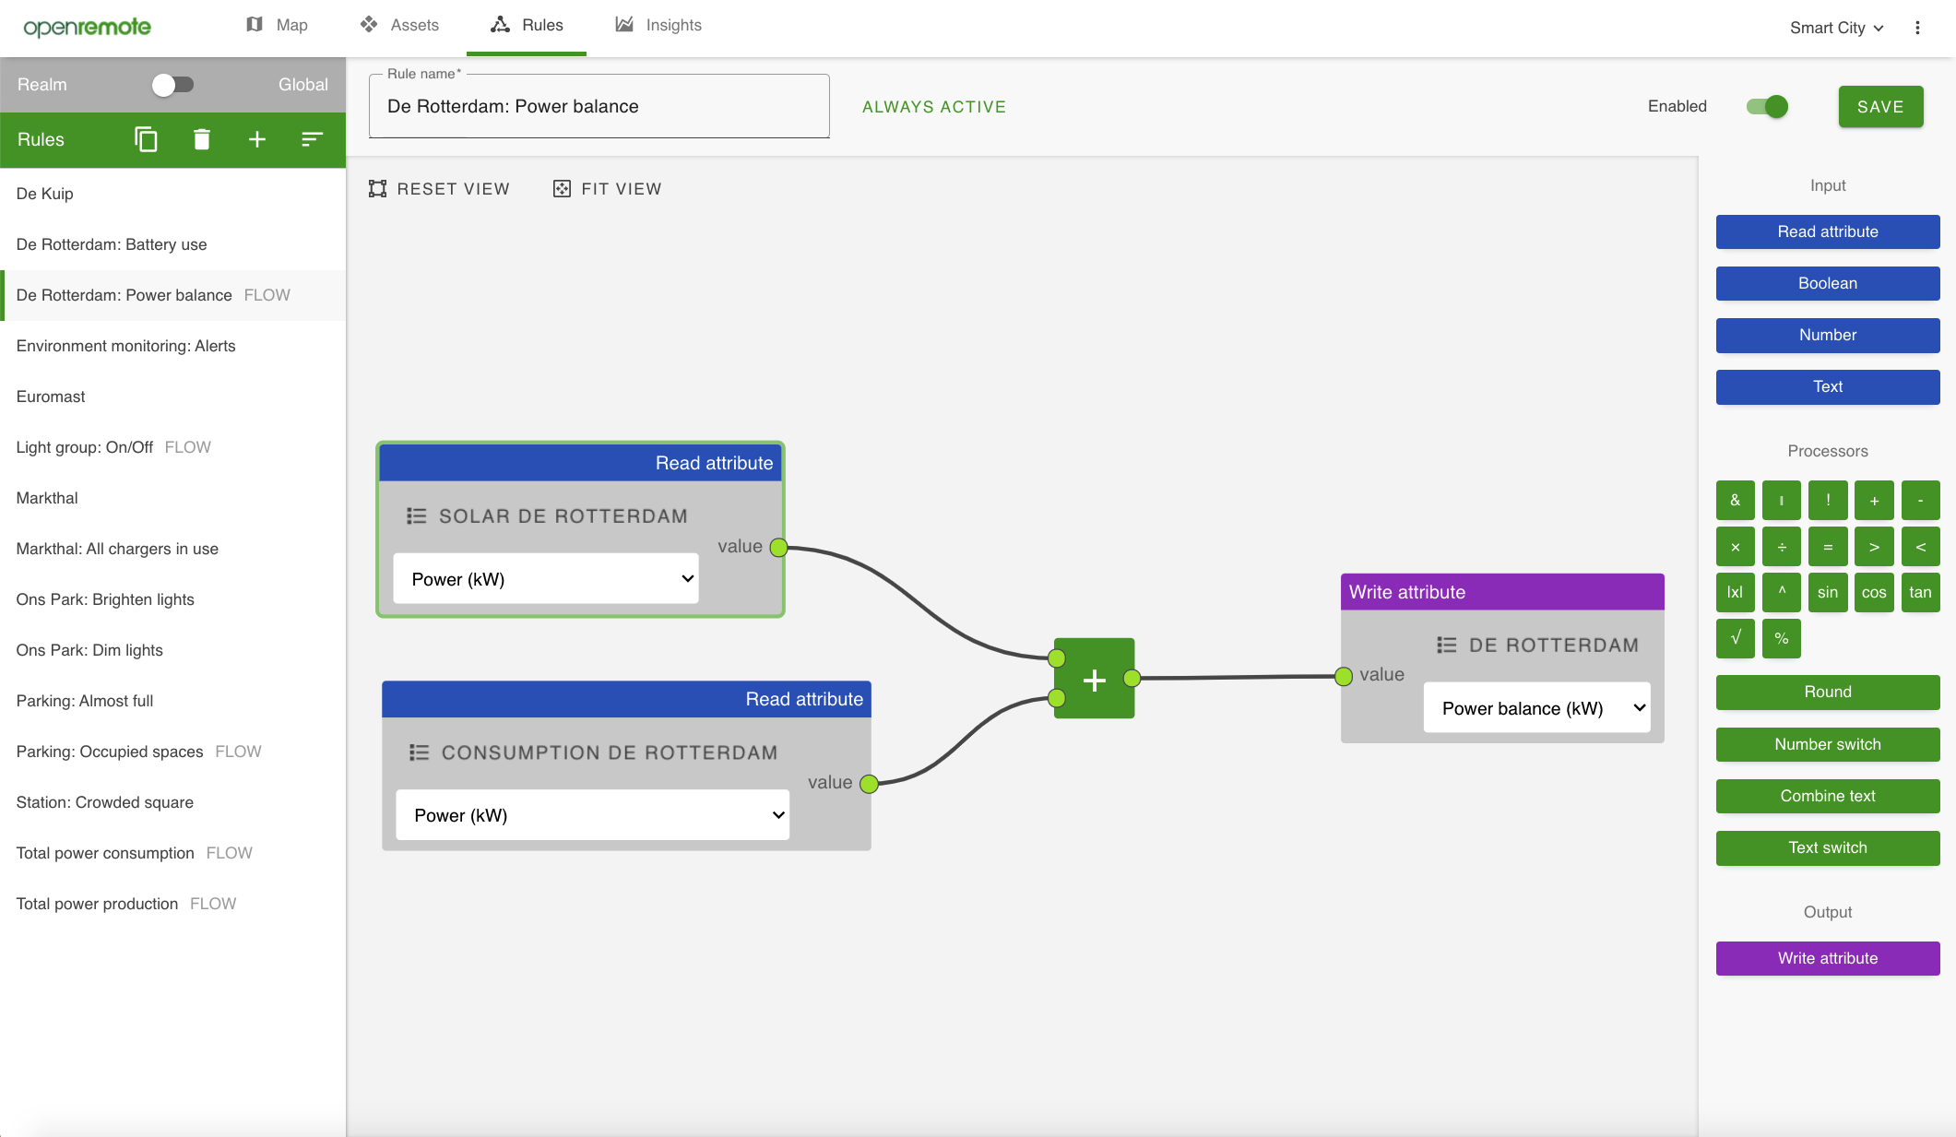Open the Solar De Rotterdam attribute dropdown
Screen dimensions: 1956x1137
(x=546, y=579)
